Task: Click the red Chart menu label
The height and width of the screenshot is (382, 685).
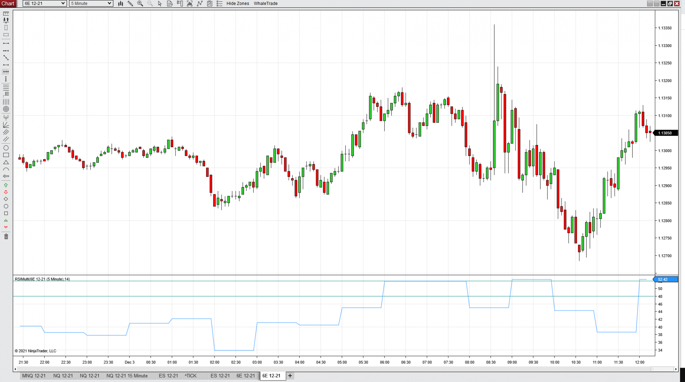Action: [8, 4]
